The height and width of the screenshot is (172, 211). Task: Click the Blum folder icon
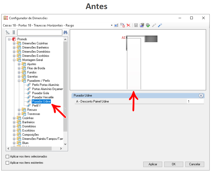(x=19, y=143)
